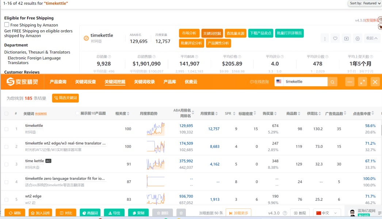382x219 pixels.
Task: Click the help icon next to 平均价格
Action: [x=240, y=56]
